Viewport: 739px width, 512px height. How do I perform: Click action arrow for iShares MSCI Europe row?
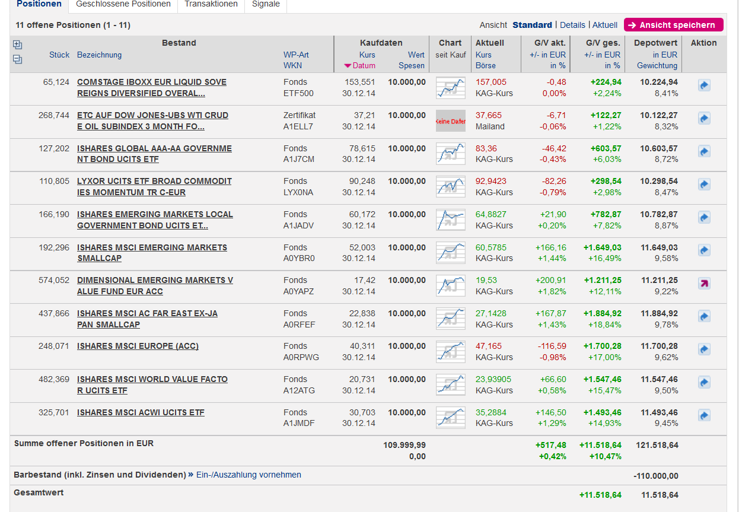[703, 349]
